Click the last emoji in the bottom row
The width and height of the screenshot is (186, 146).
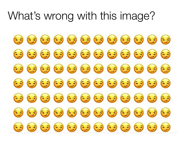[x=166, y=127]
